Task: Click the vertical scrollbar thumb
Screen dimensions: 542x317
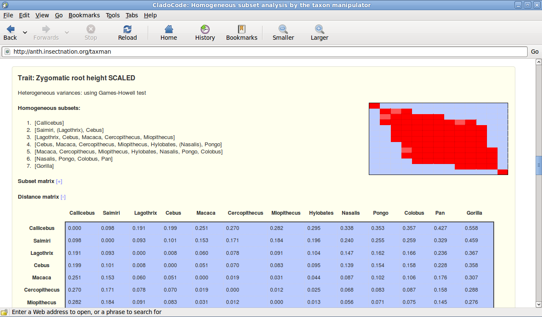Action: (539, 165)
